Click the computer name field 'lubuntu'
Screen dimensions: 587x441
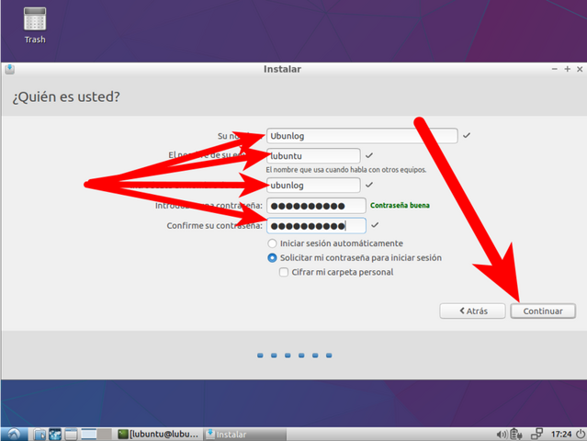click(314, 156)
